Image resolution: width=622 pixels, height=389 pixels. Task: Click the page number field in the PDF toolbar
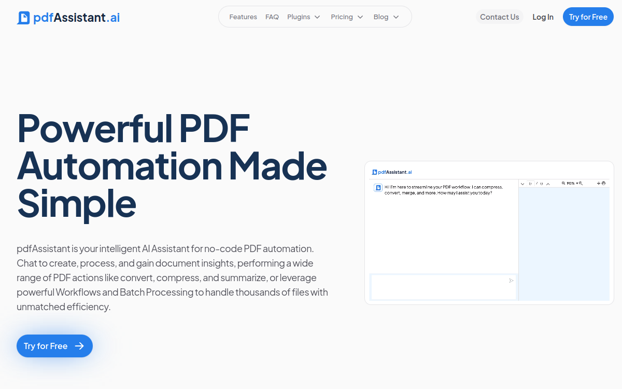tap(530, 184)
